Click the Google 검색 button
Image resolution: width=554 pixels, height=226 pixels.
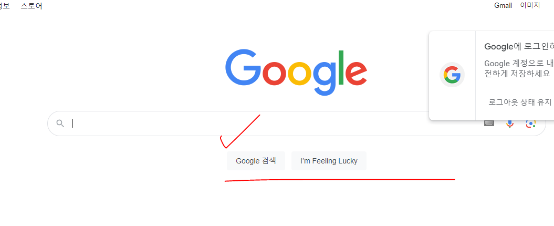pos(256,161)
